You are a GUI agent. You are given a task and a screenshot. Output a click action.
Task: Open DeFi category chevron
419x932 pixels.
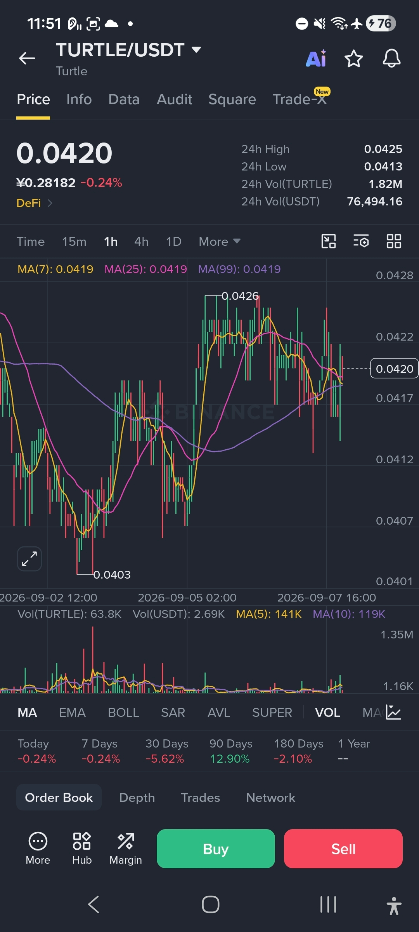pyautogui.click(x=50, y=203)
